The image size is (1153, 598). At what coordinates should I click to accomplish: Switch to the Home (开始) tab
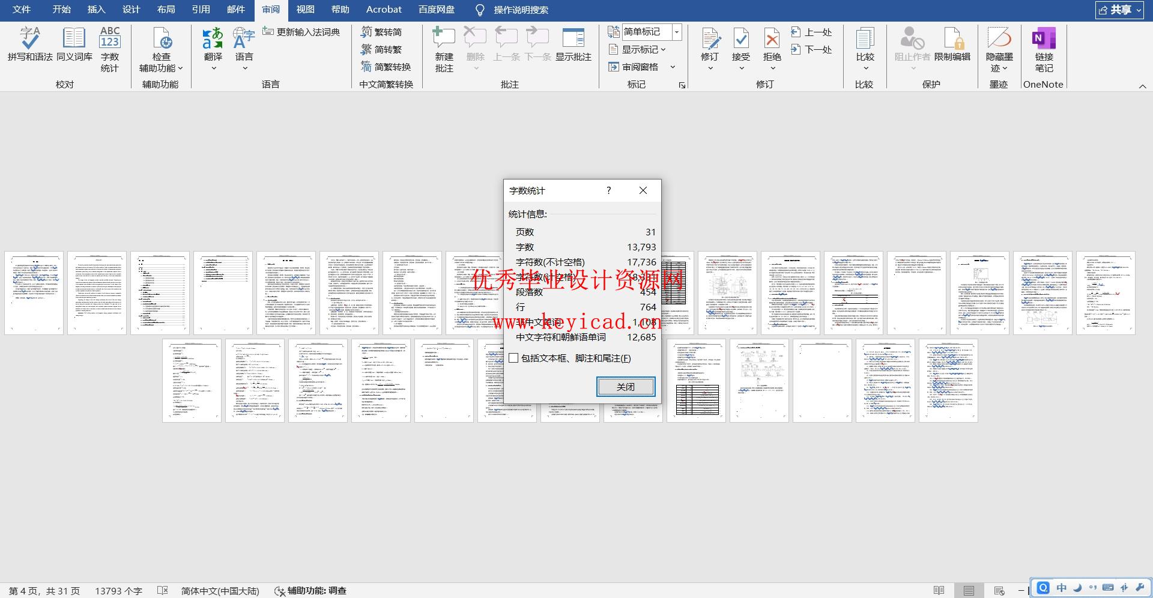(61, 10)
